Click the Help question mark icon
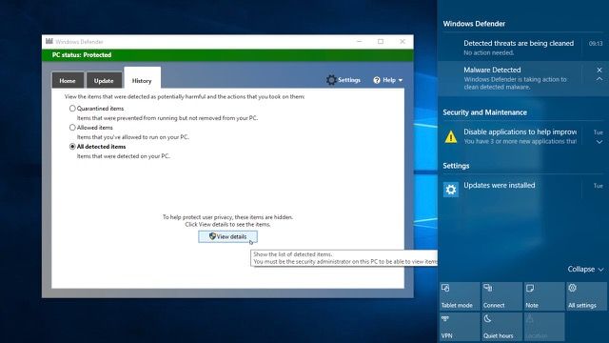The image size is (609, 343). (377, 80)
